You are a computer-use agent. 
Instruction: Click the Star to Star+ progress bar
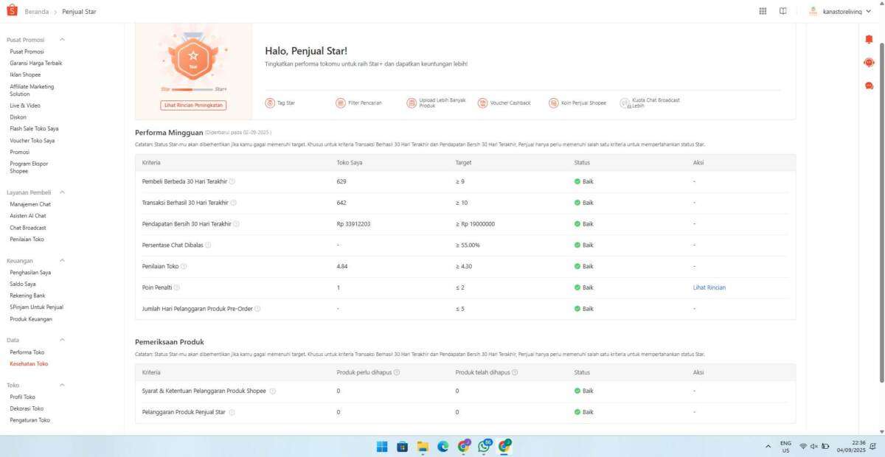[193, 89]
